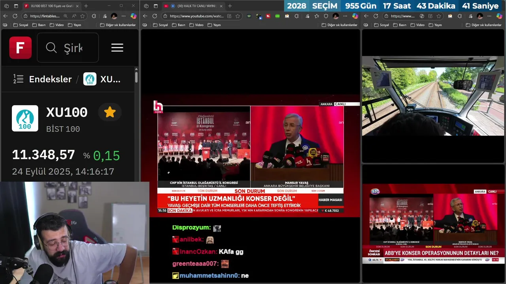
Task: Expand Diğer sık kullanılanlar in Fintables window
Action: click(118, 25)
